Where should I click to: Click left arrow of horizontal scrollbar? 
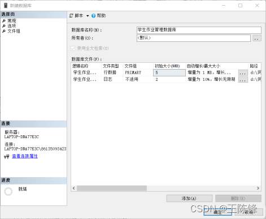(74, 188)
